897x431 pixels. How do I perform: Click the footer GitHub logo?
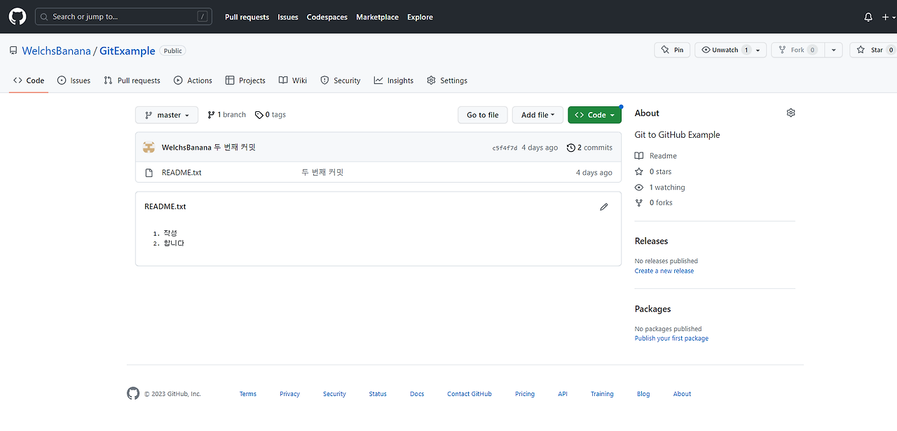point(133,394)
